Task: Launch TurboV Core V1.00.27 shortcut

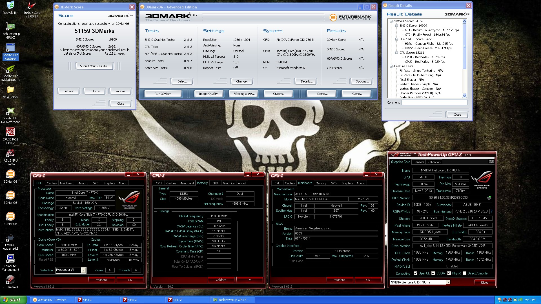Action: [x=32, y=9]
